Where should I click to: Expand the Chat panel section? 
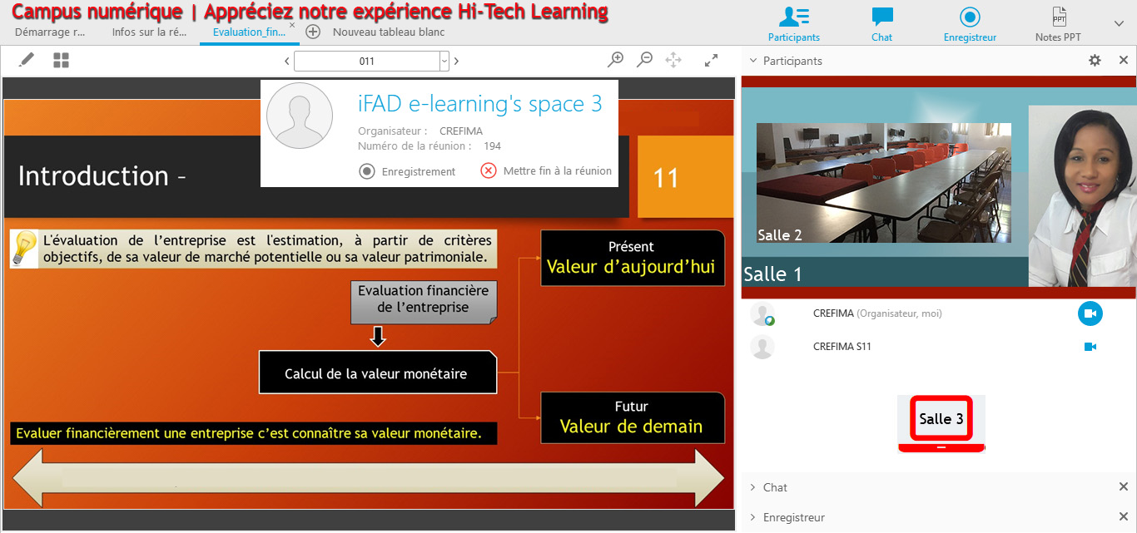(774, 487)
